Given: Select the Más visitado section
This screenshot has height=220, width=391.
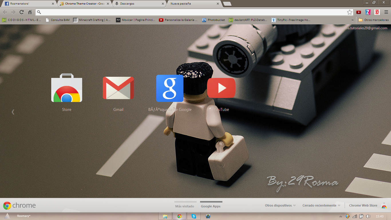Looking at the screenshot, I should (185, 206).
